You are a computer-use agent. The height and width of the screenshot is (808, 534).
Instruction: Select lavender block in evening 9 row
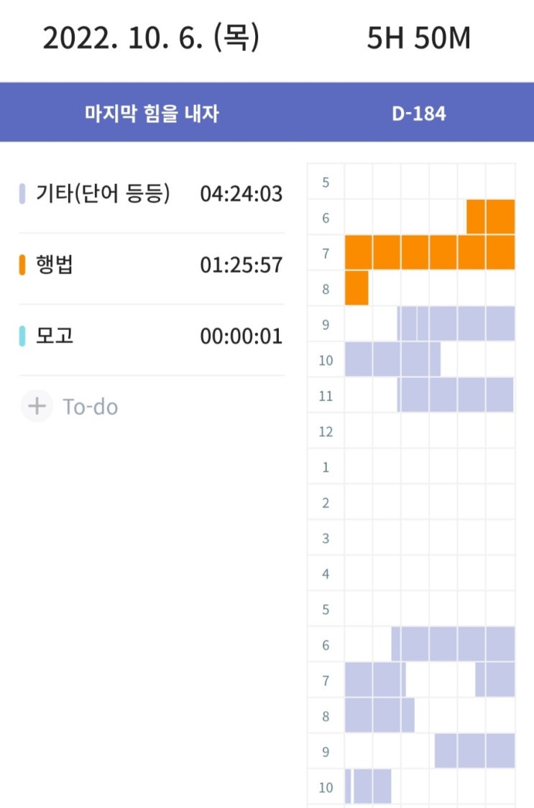(475, 750)
